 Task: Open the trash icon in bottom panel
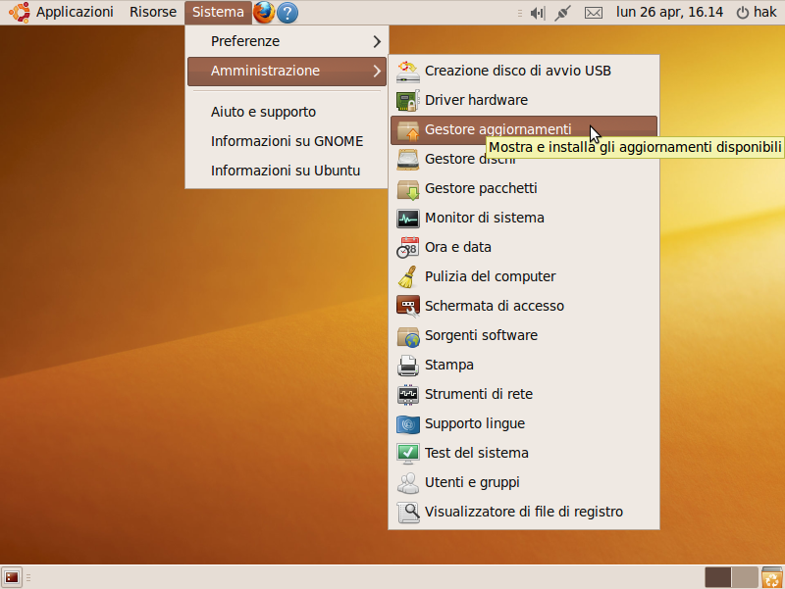click(x=772, y=577)
